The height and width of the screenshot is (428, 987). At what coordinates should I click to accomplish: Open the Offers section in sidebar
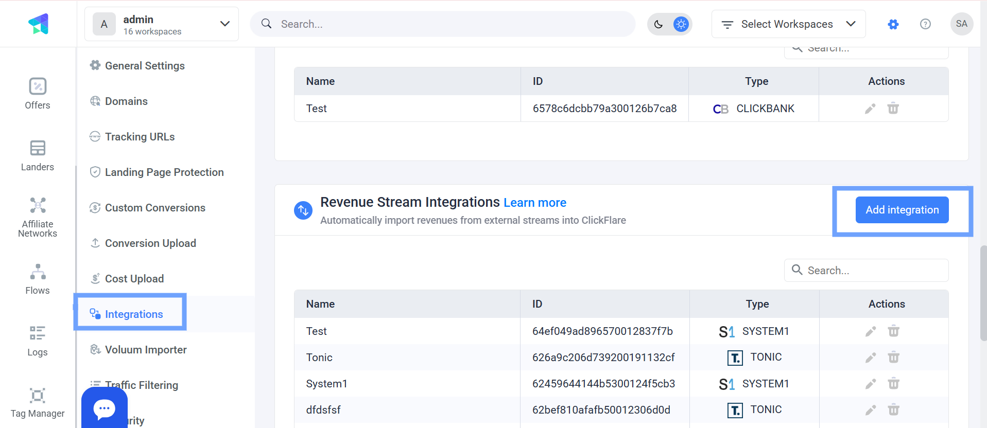(x=38, y=93)
